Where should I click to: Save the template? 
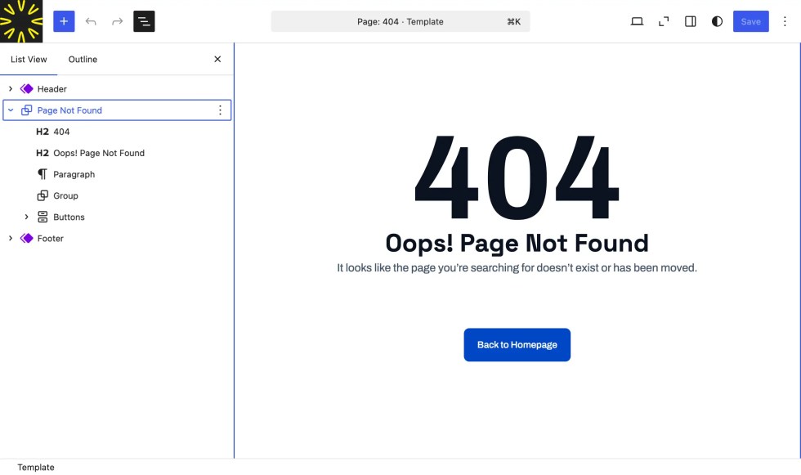(x=751, y=21)
